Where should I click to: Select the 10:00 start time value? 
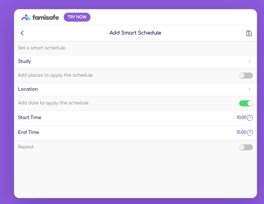click(x=241, y=118)
